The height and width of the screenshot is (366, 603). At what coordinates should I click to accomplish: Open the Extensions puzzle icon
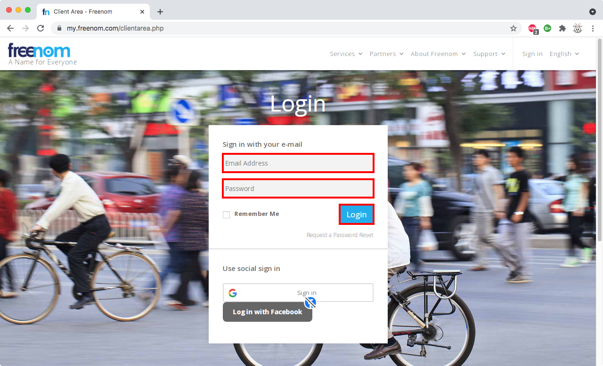pyautogui.click(x=562, y=28)
